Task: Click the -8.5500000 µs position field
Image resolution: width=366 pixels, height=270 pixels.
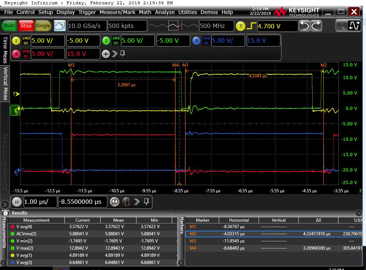Action: tap(83, 202)
